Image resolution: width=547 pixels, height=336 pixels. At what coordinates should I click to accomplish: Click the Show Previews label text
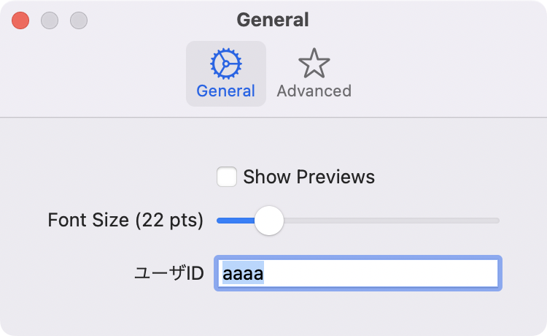click(x=309, y=177)
